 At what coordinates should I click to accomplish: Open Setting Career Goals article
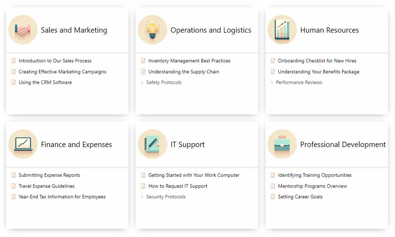[x=300, y=197]
